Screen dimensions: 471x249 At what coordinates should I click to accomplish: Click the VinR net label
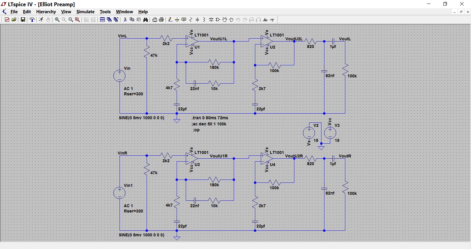(x=122, y=153)
